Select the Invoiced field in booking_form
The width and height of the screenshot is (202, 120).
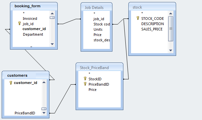click(30, 19)
